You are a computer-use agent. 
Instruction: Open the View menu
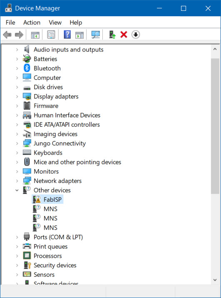tap(55, 23)
